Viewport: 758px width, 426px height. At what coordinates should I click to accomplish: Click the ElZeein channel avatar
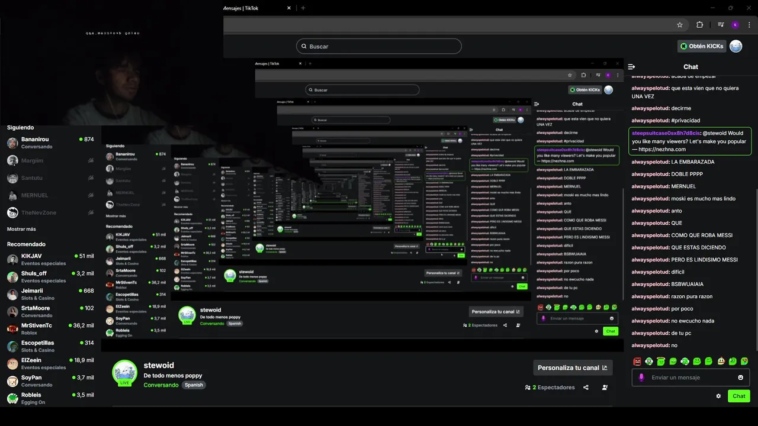tap(12, 364)
